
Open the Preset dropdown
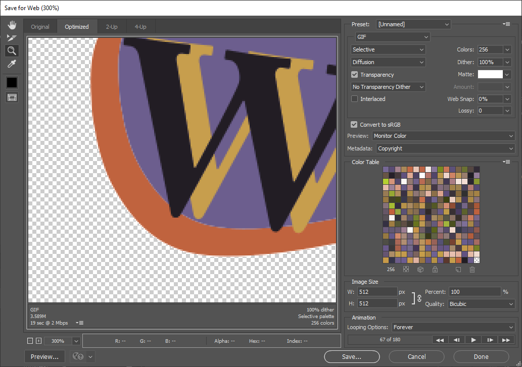click(x=413, y=24)
